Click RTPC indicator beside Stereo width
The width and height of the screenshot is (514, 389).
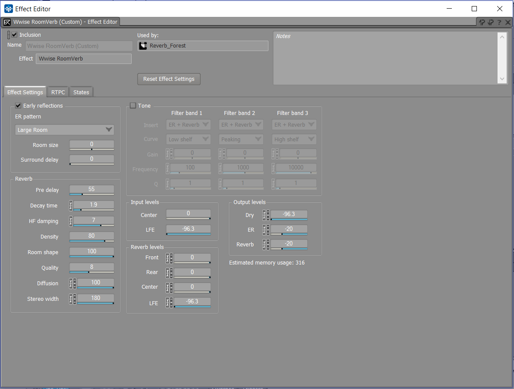pyautogui.click(x=71, y=299)
